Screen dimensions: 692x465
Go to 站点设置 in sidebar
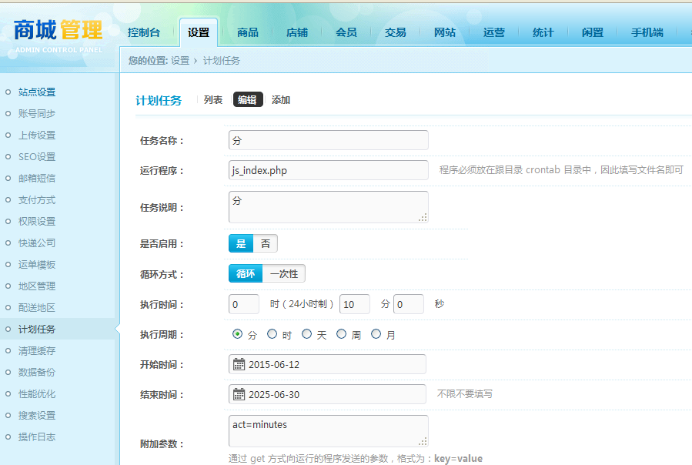pos(37,92)
